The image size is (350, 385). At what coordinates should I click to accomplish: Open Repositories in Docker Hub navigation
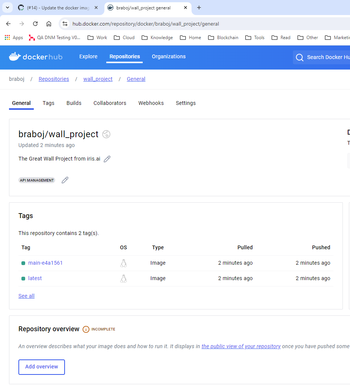point(125,56)
